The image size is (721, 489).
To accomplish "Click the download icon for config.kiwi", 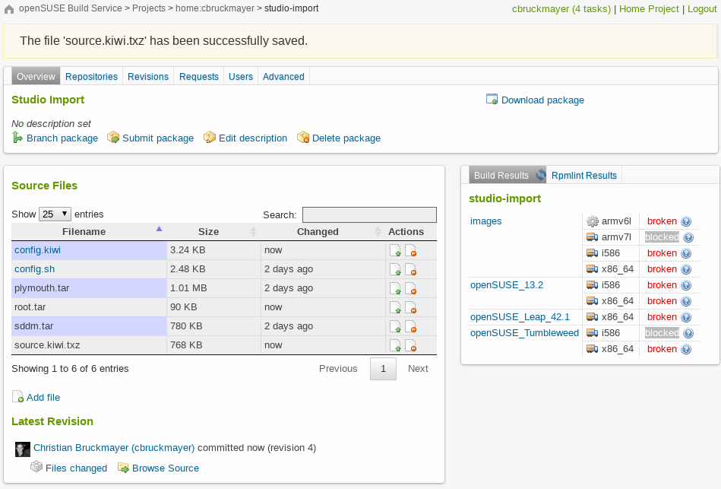I will pos(395,250).
